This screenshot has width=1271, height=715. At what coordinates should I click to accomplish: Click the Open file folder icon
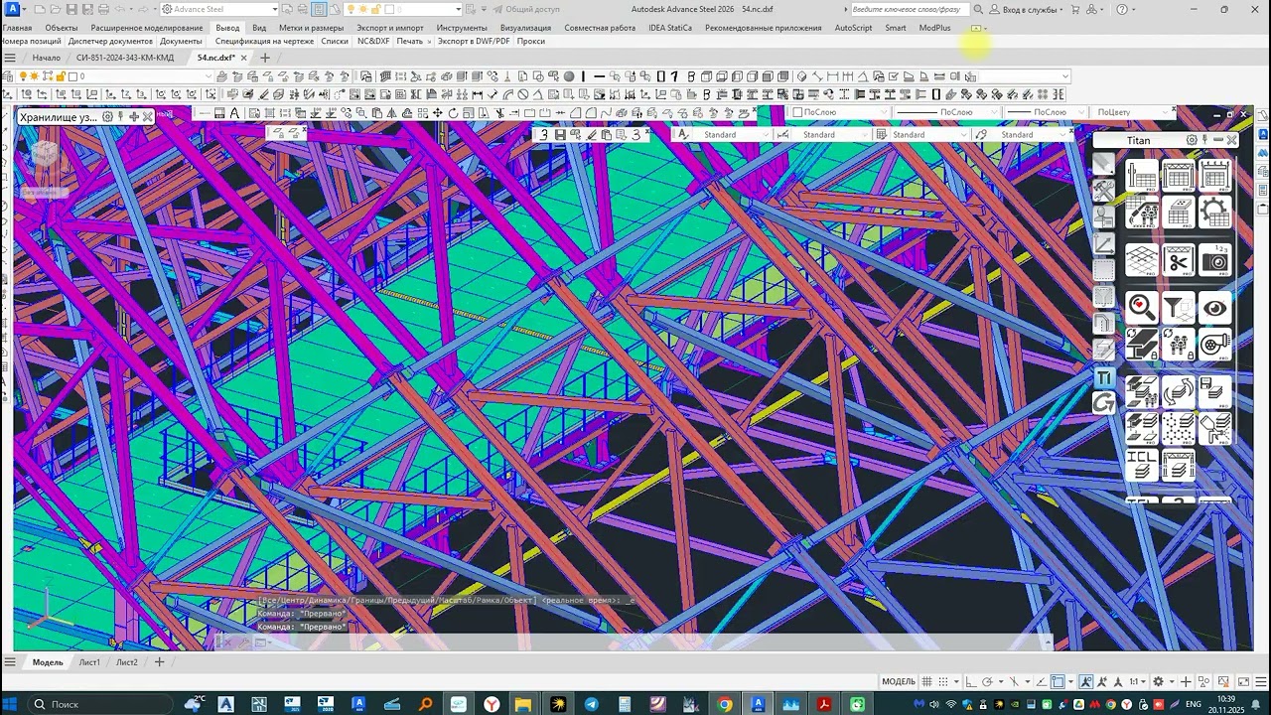click(x=55, y=9)
